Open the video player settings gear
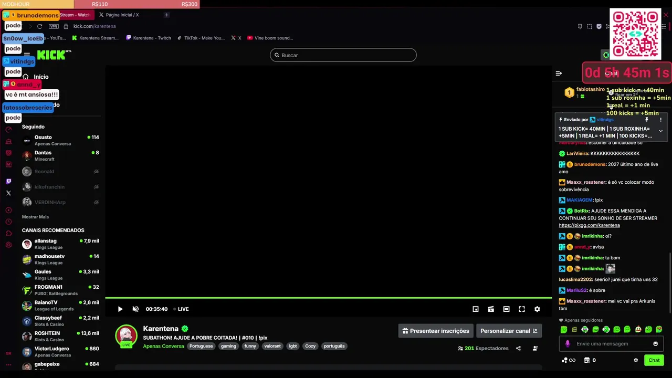Image resolution: width=672 pixels, height=378 pixels. tap(537, 309)
